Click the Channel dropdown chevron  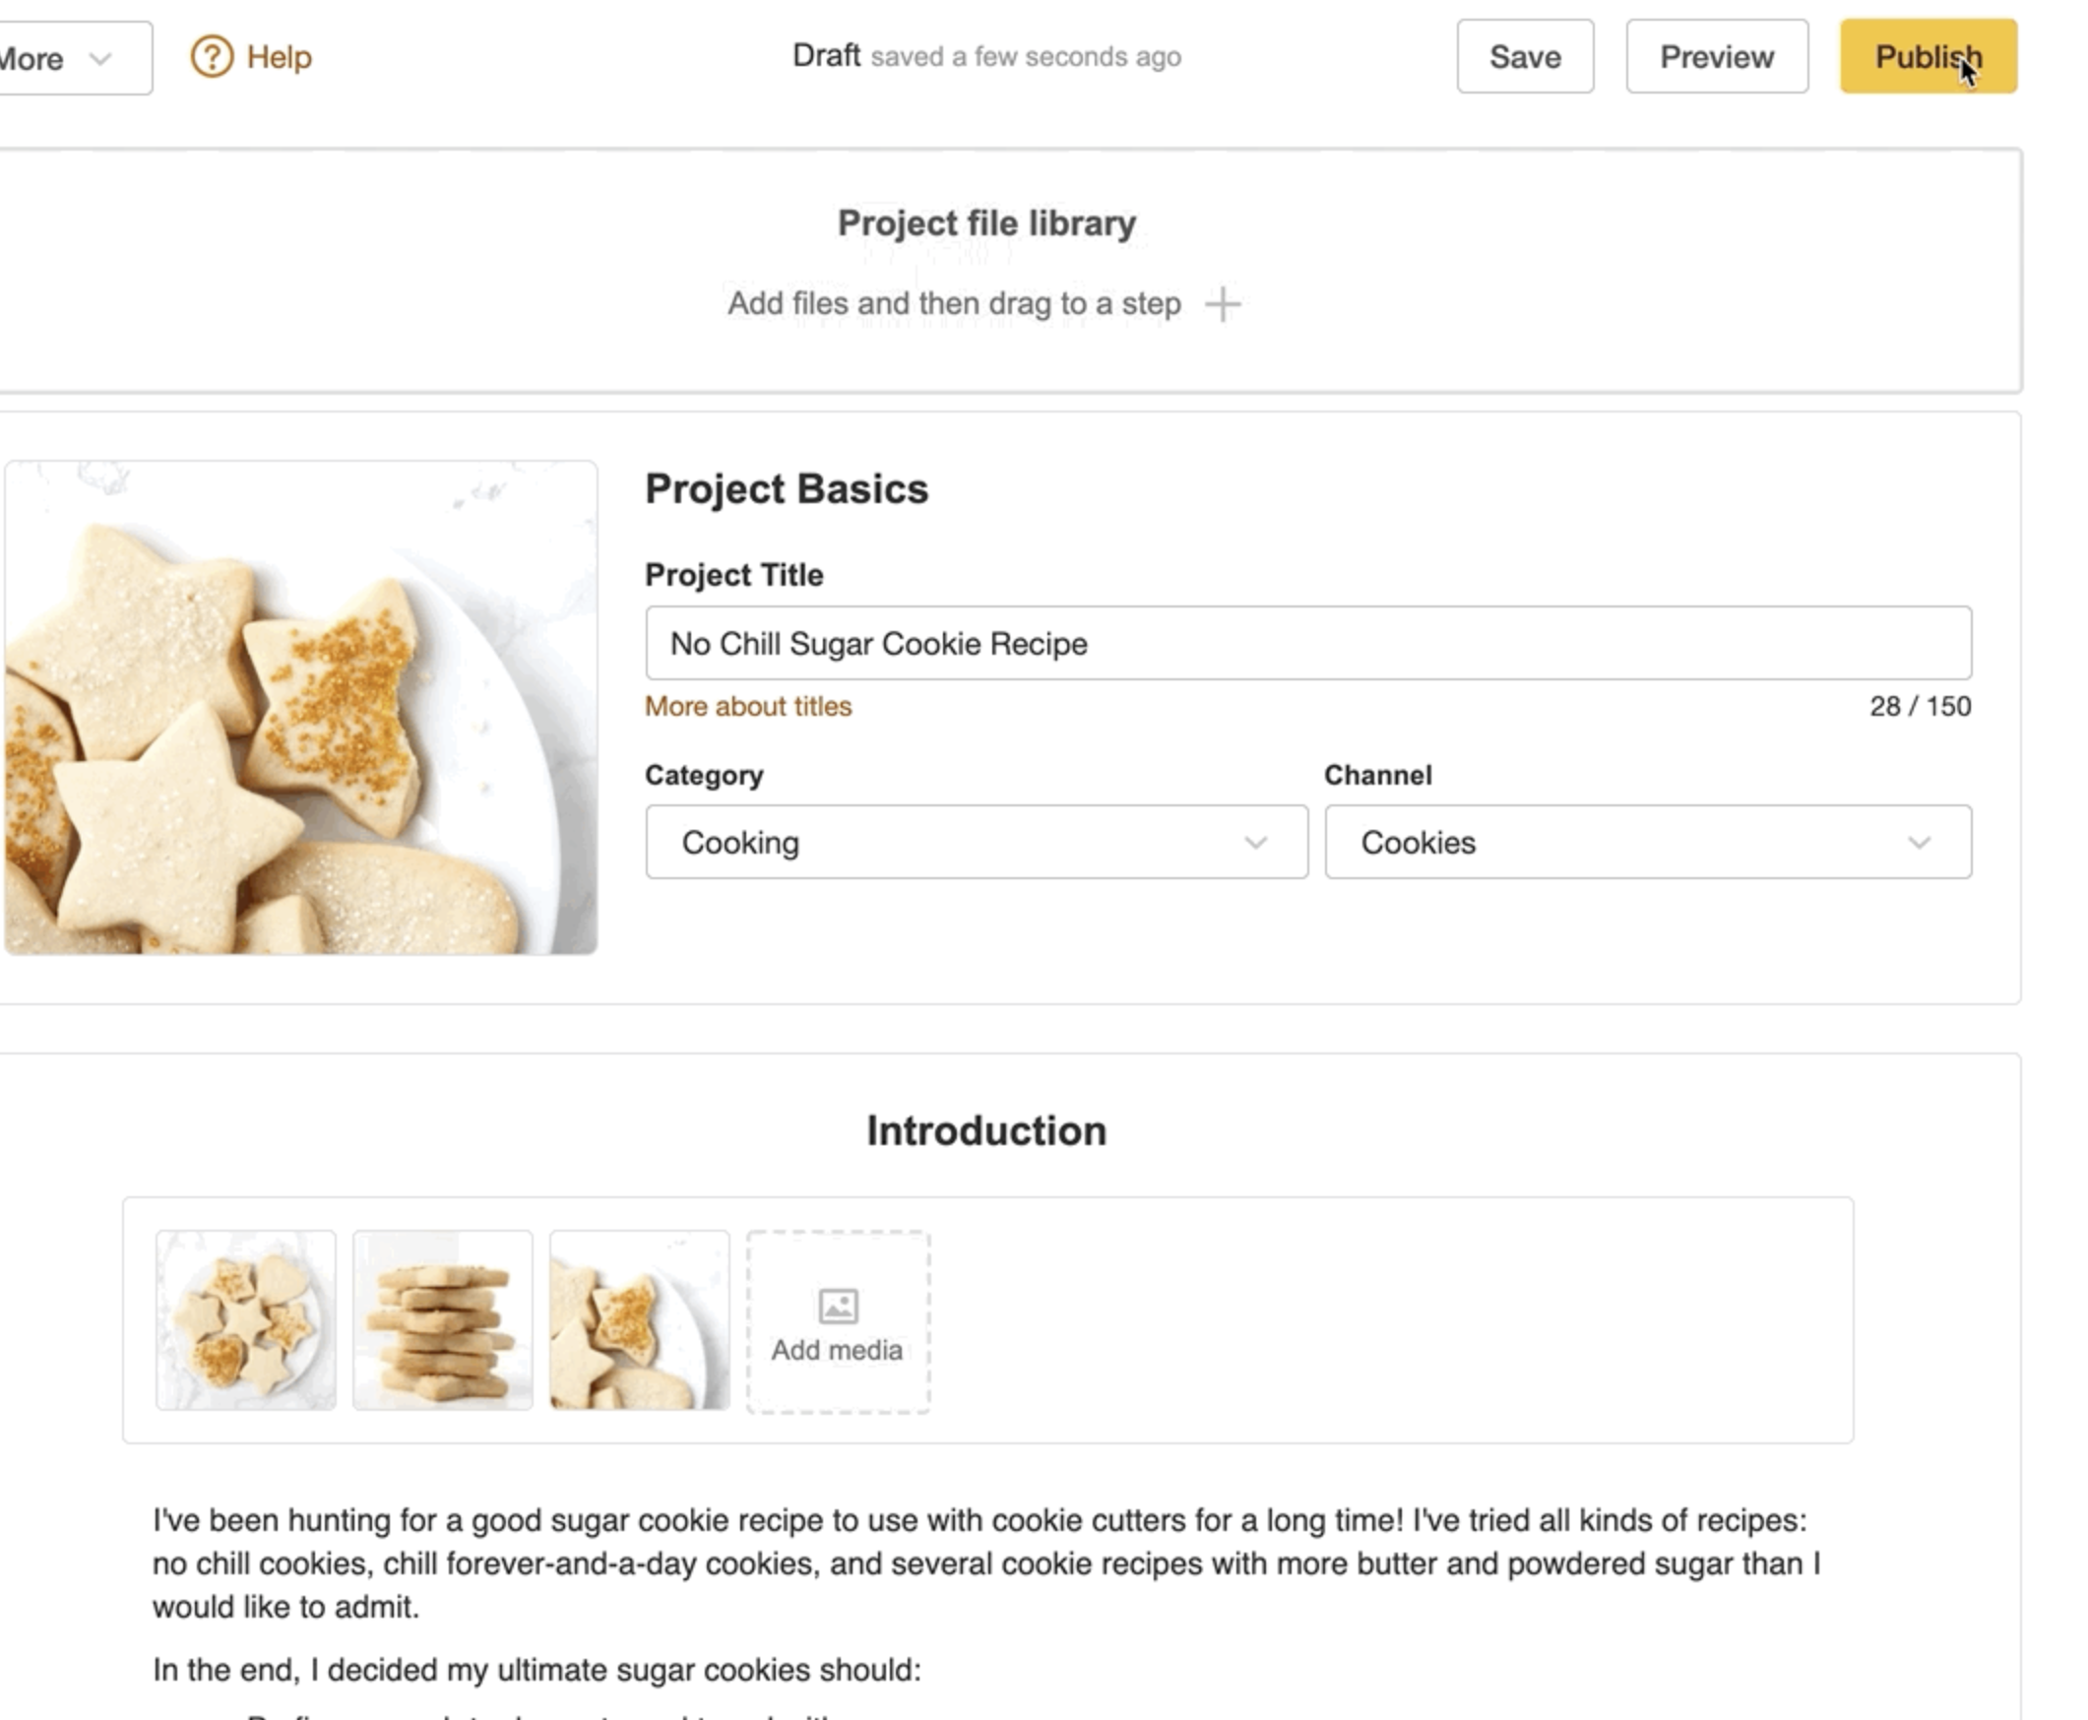1918,843
